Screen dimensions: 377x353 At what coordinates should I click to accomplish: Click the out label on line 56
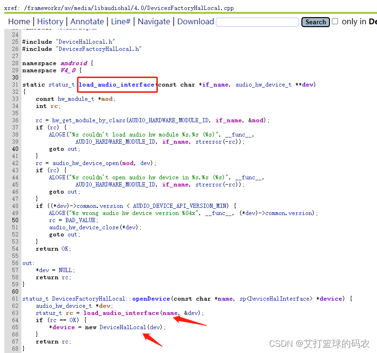click(27, 263)
